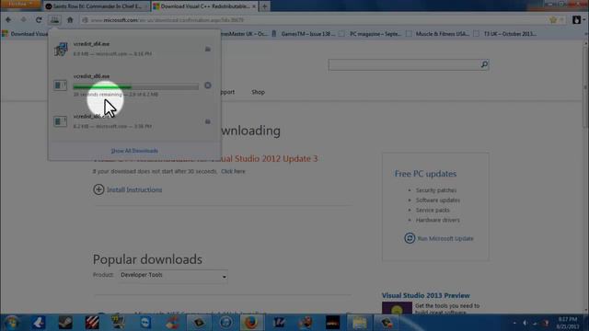This screenshot has width=589, height=331.
Task: Toggle the Downloads toolbar button
Action: 55,20
